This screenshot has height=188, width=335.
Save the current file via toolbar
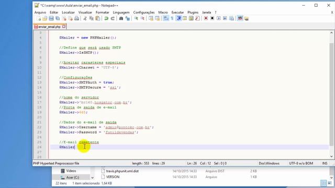(51, 19)
